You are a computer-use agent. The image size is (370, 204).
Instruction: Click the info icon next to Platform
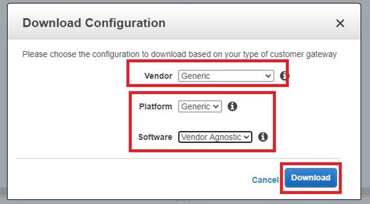click(x=232, y=106)
